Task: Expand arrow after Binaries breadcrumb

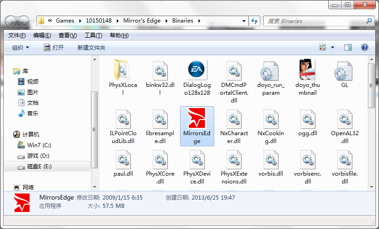Action: tap(199, 21)
